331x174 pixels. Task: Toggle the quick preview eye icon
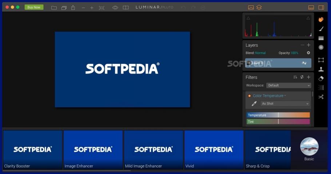click(115, 8)
